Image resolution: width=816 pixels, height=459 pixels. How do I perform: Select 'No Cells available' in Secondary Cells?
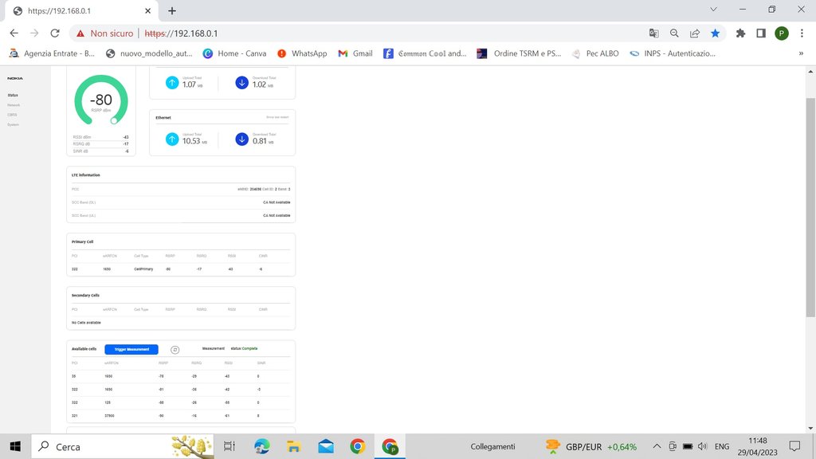click(86, 323)
